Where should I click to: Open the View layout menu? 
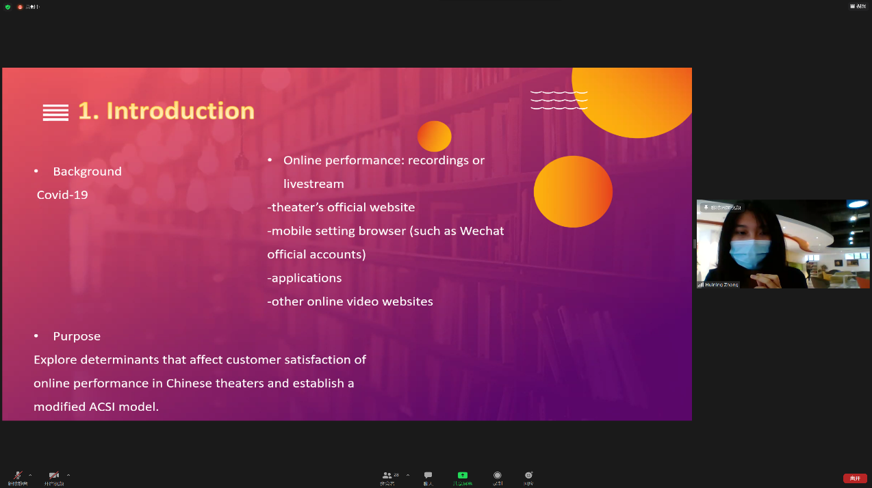tap(858, 6)
